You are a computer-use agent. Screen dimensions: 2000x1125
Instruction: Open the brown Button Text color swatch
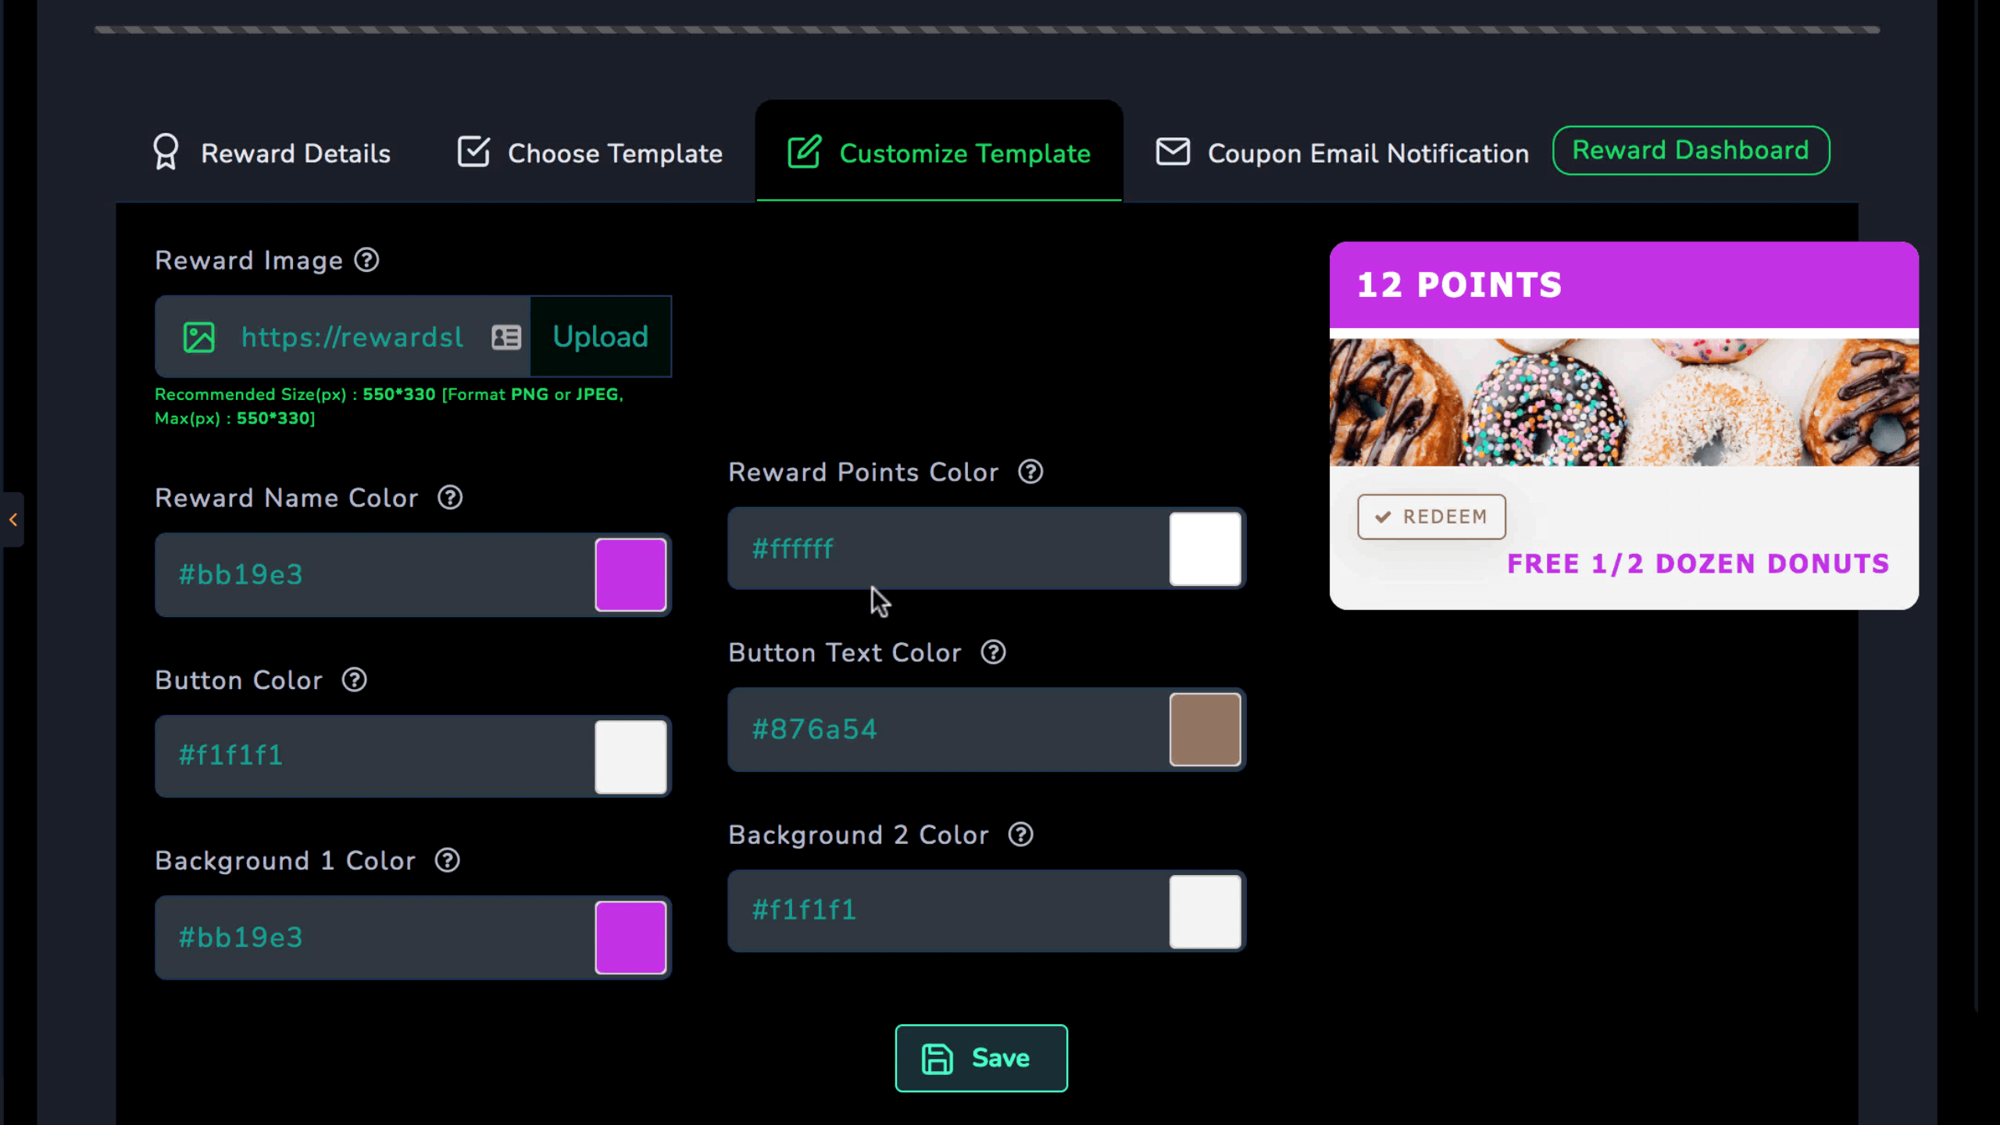click(1205, 730)
